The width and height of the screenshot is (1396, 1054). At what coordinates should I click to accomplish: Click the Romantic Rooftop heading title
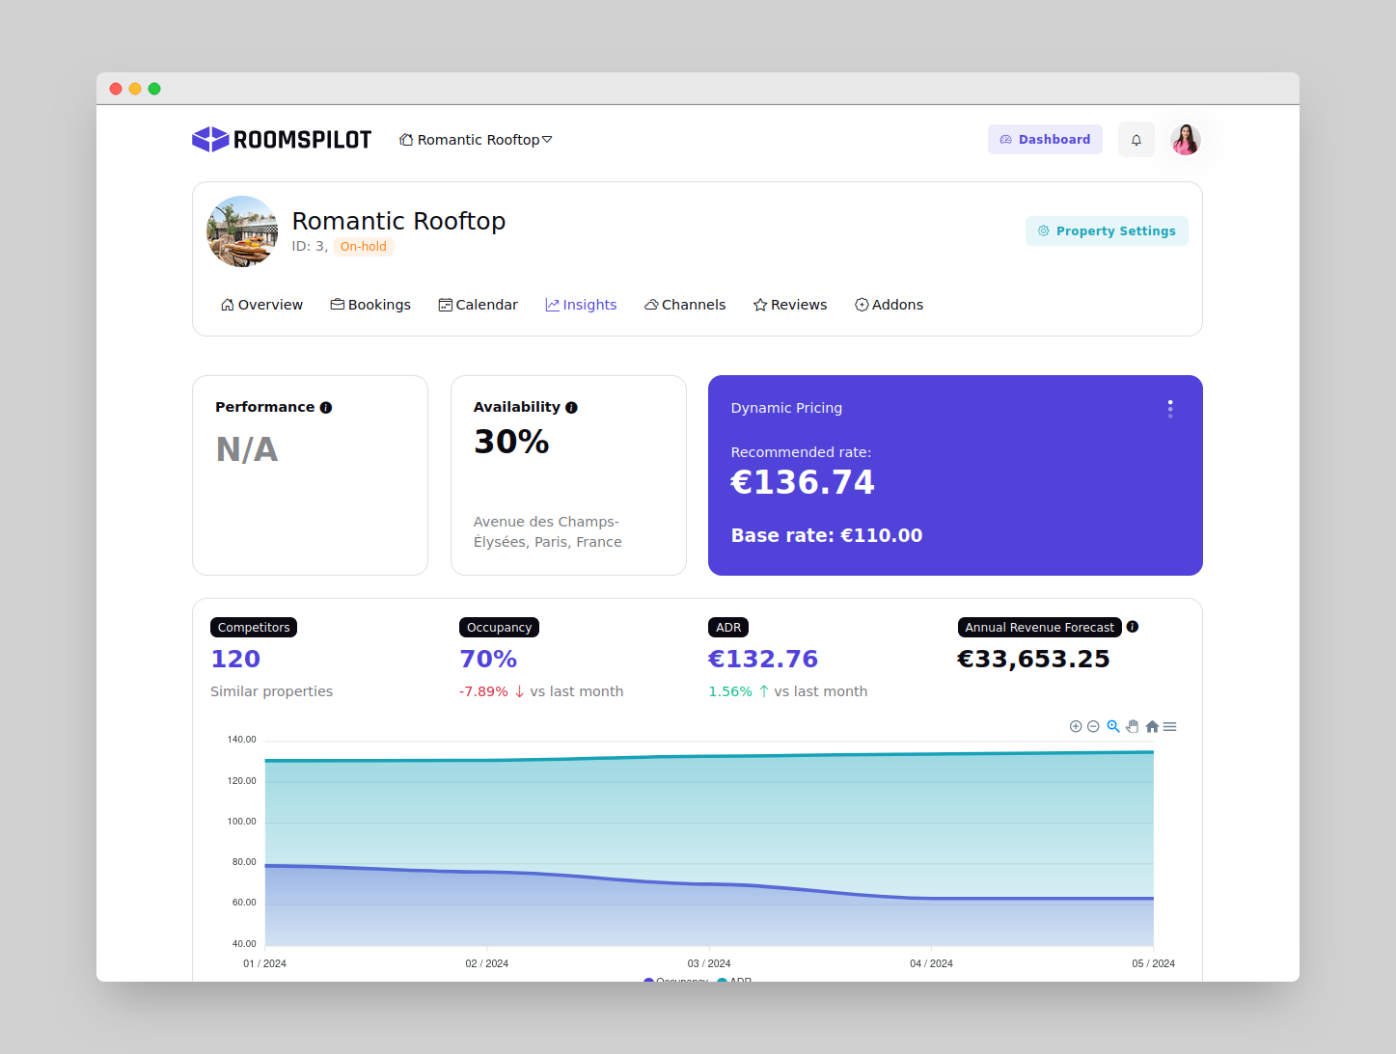[x=398, y=221]
